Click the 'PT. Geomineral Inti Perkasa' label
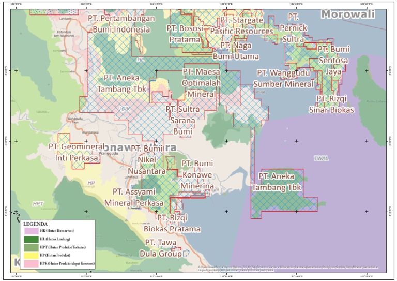 click(77, 152)
